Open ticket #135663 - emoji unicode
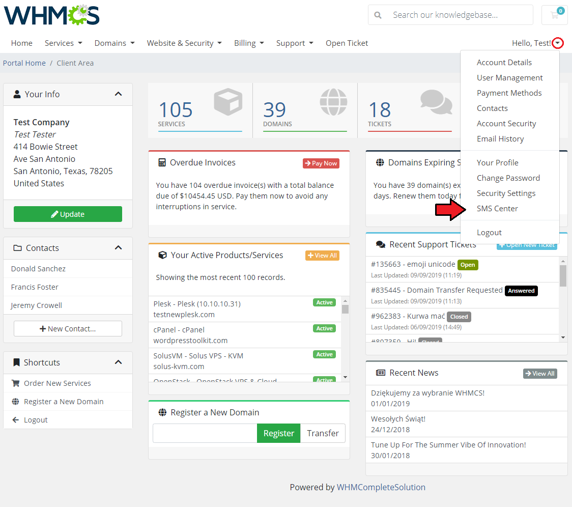572x507 pixels. click(413, 264)
